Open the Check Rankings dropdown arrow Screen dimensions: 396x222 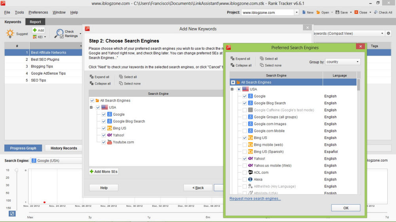[80, 34]
